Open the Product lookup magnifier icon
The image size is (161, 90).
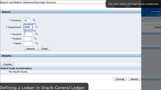pos(35,38)
